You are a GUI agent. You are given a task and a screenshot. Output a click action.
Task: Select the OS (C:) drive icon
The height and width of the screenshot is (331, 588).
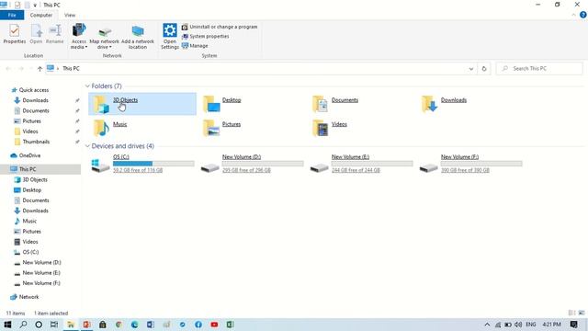coord(100,165)
